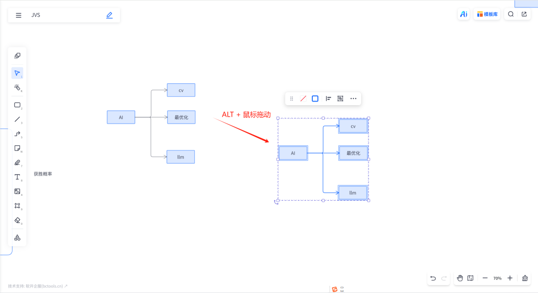Zoom out with minus button
The width and height of the screenshot is (538, 293).
pyautogui.click(x=485, y=278)
